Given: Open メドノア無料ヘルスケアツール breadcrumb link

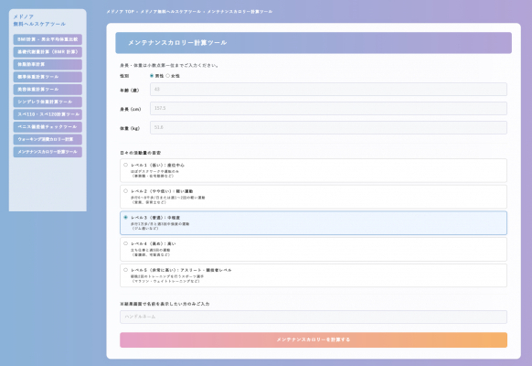Looking at the screenshot, I should tap(171, 12).
